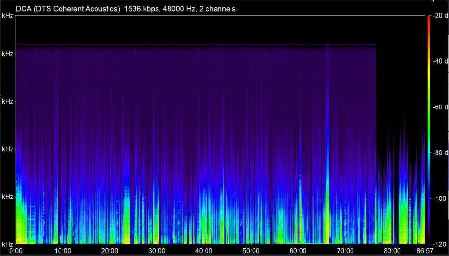Click the -80 dB scale label
The height and width of the screenshot is (256, 449).
tap(440, 153)
